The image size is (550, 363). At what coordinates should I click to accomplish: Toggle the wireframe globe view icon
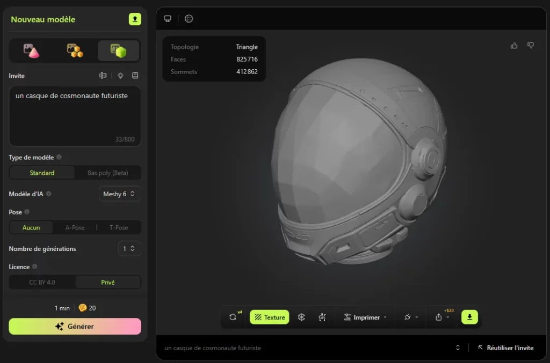point(189,18)
